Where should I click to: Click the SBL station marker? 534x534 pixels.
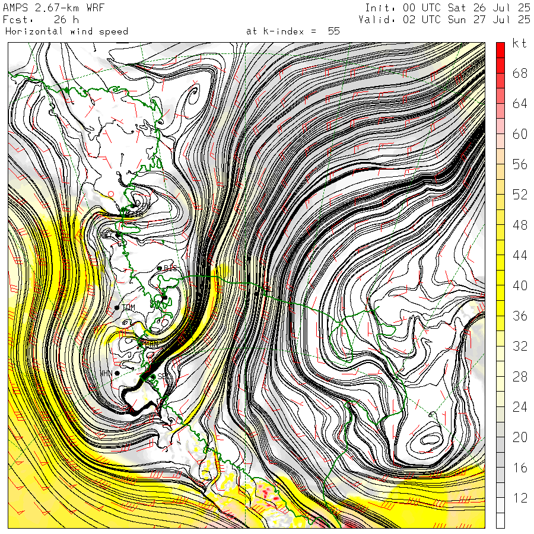coord(154,376)
